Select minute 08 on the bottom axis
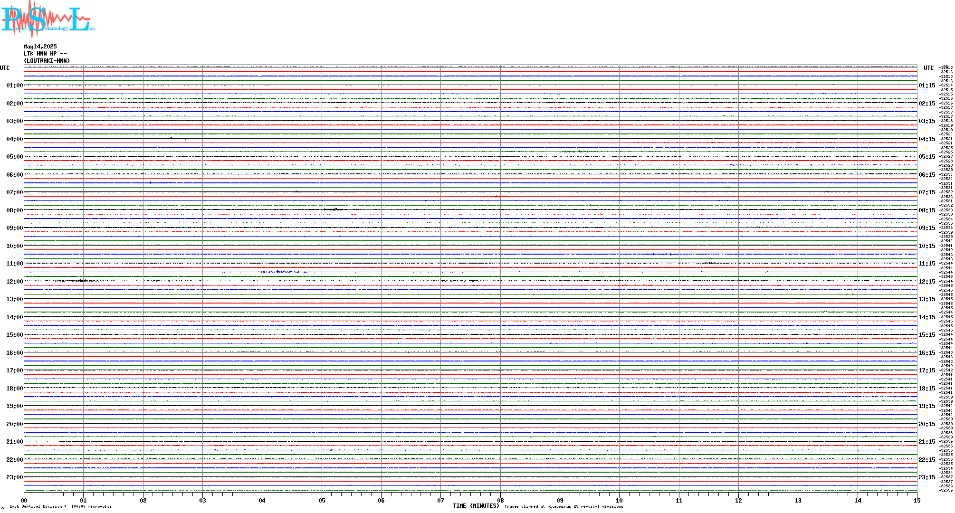The width and height of the screenshot is (955, 513). click(x=500, y=500)
